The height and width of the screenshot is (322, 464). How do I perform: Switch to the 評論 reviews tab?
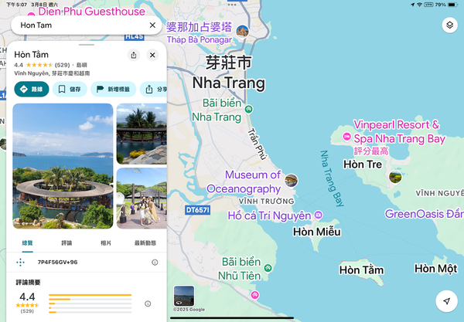(x=67, y=242)
